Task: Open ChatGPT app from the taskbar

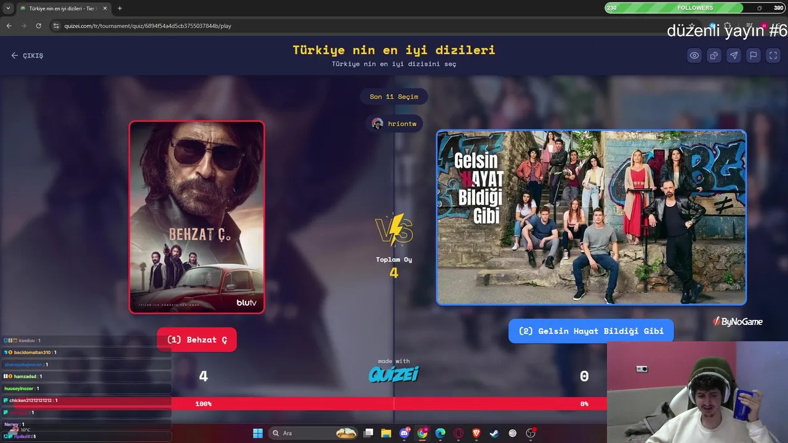Action: tap(512, 433)
